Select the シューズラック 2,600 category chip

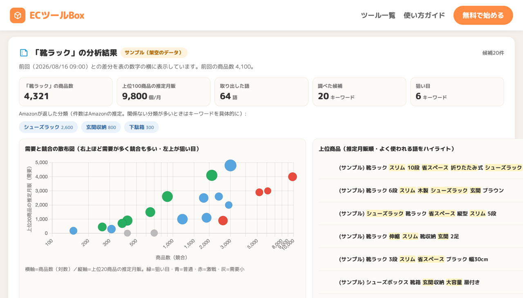point(48,127)
